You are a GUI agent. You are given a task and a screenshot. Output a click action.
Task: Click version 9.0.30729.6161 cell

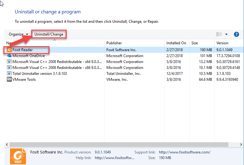[228, 62]
